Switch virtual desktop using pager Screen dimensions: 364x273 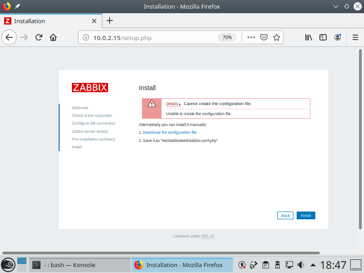(x=22, y=265)
